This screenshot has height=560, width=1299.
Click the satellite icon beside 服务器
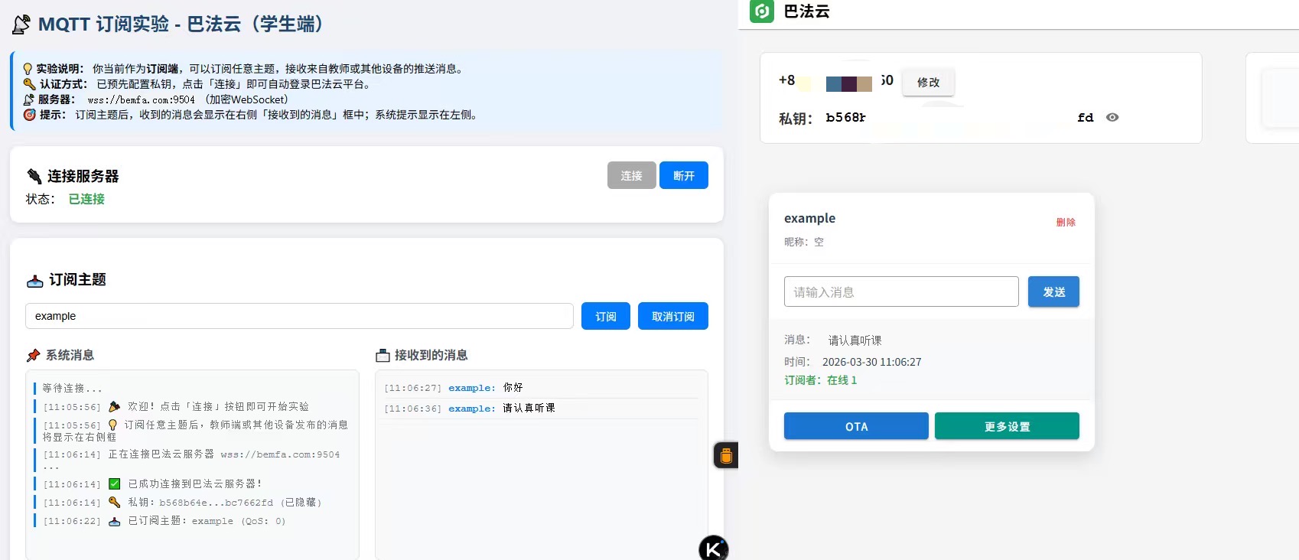(x=29, y=99)
